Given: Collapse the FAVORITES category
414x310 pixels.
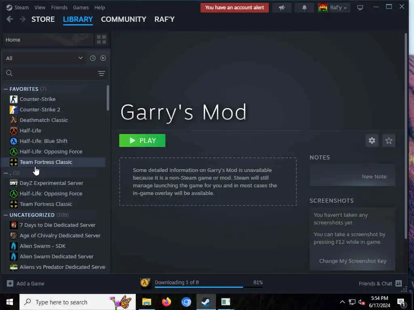Looking at the screenshot, I should tap(6, 89).
